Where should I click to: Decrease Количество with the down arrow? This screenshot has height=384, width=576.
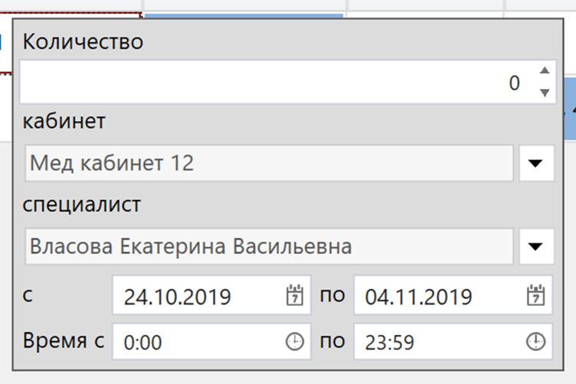point(545,93)
